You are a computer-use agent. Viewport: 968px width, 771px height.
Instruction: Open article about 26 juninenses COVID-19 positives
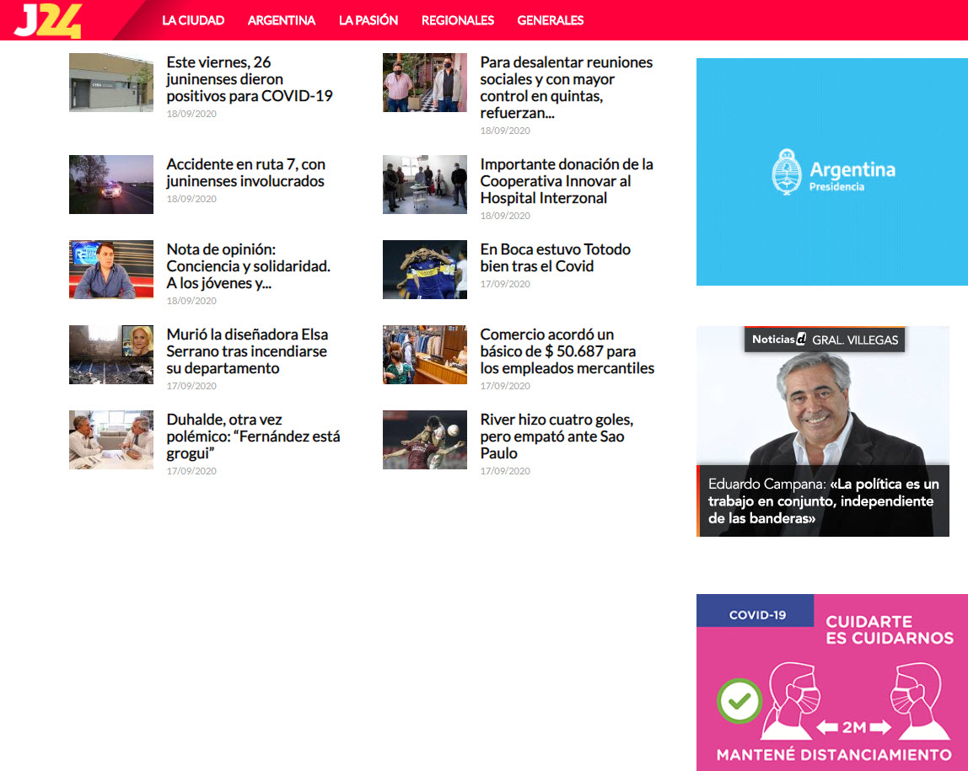[250, 79]
